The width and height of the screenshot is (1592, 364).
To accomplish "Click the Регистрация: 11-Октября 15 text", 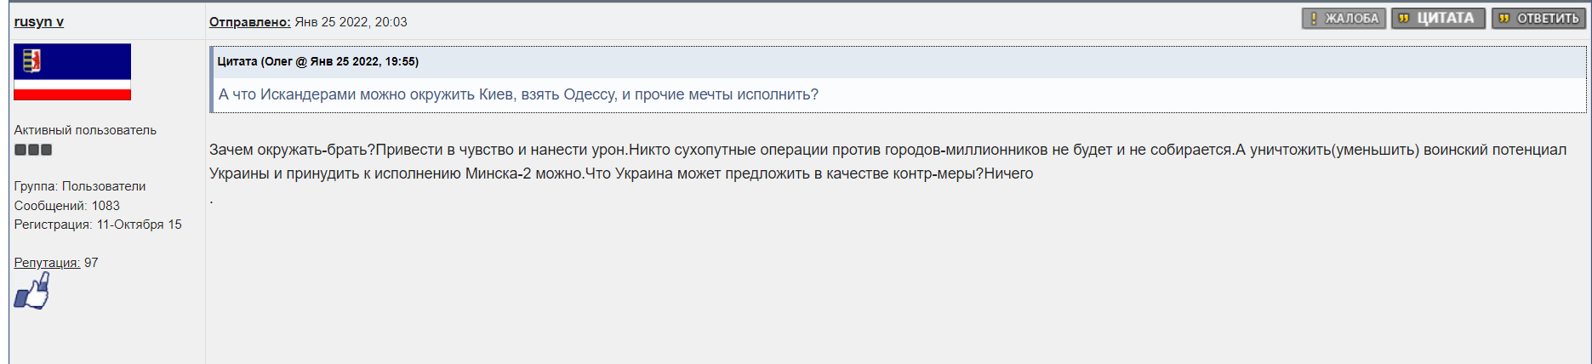I will [98, 225].
